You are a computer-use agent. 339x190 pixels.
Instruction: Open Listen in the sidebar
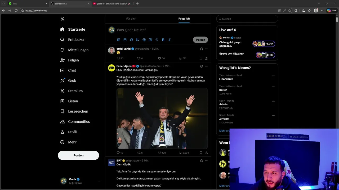coord(69,101)
